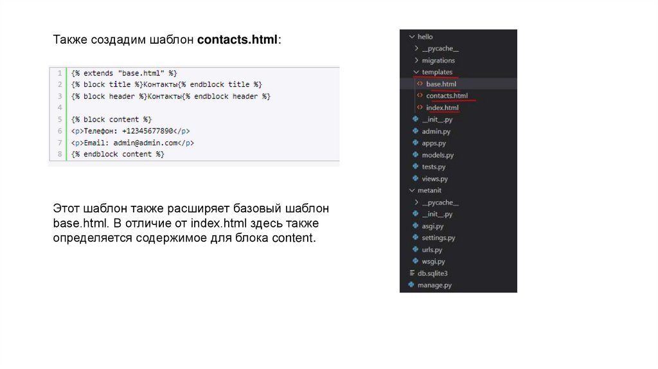Open wsgi.py in the explorer
This screenshot has height=369, width=658.
433,261
